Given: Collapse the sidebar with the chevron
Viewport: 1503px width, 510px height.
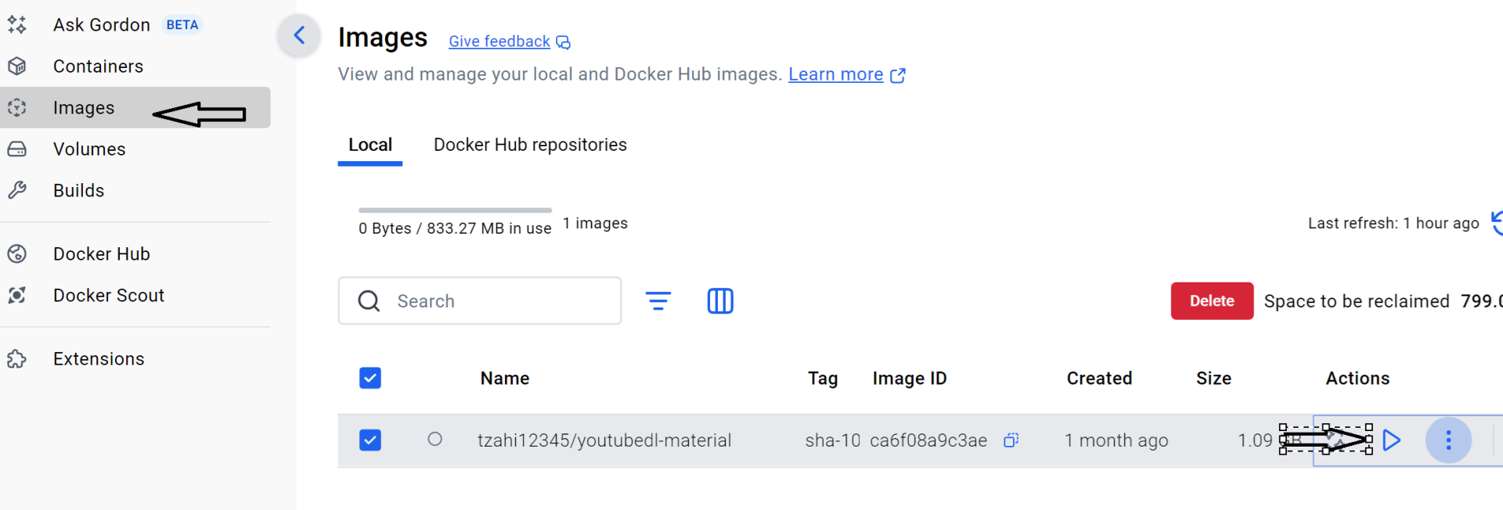Looking at the screenshot, I should coord(299,35).
